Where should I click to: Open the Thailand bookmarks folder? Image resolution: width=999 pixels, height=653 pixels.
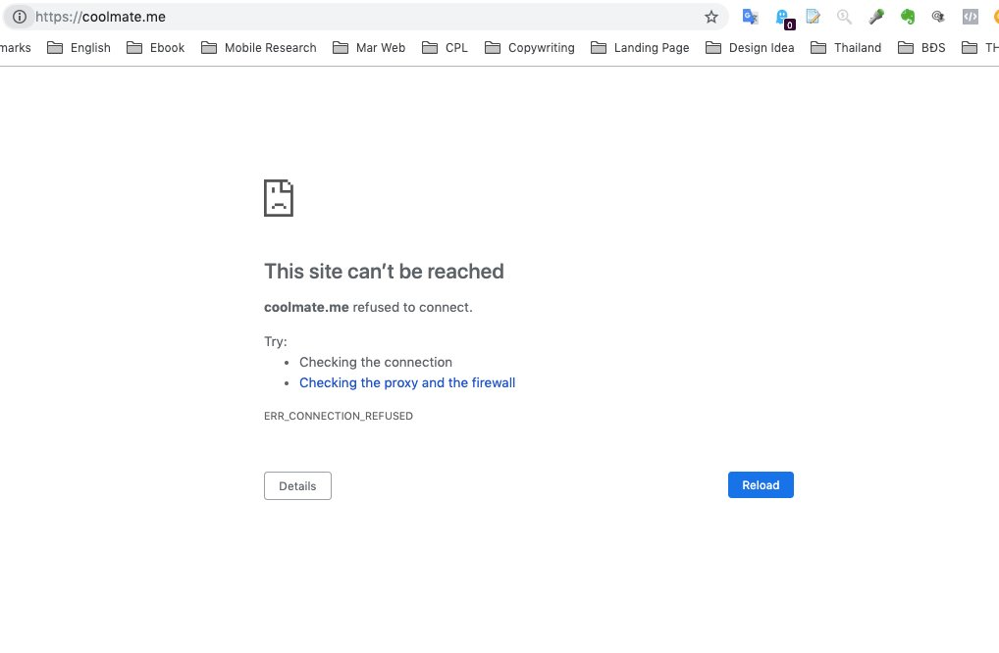point(846,47)
